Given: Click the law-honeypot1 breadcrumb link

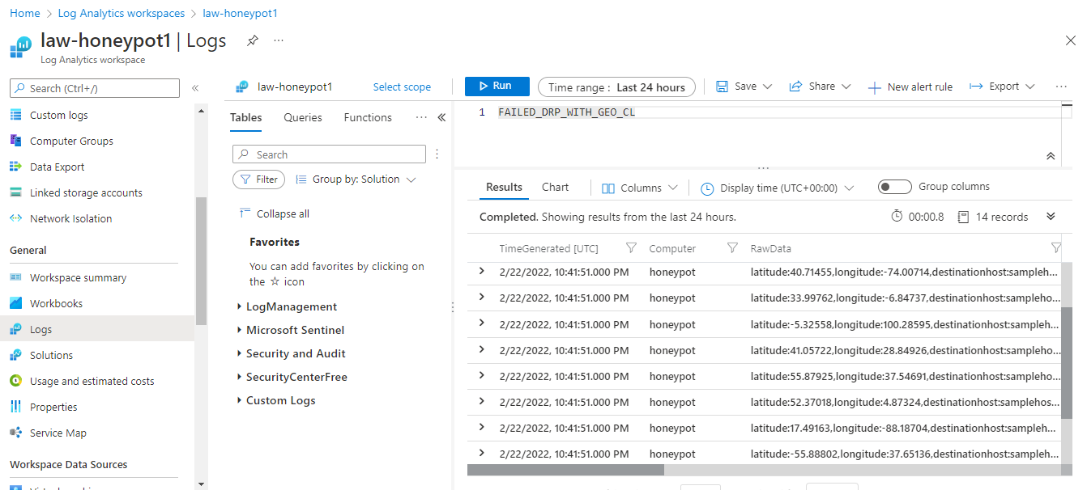Looking at the screenshot, I should 240,14.
